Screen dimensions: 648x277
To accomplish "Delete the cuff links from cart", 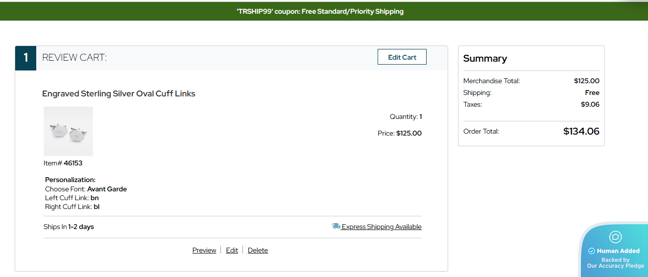I will pyautogui.click(x=258, y=250).
